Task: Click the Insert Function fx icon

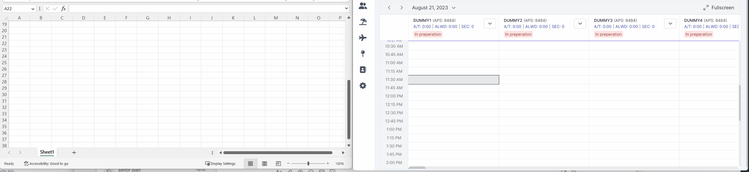Action: coord(63,9)
